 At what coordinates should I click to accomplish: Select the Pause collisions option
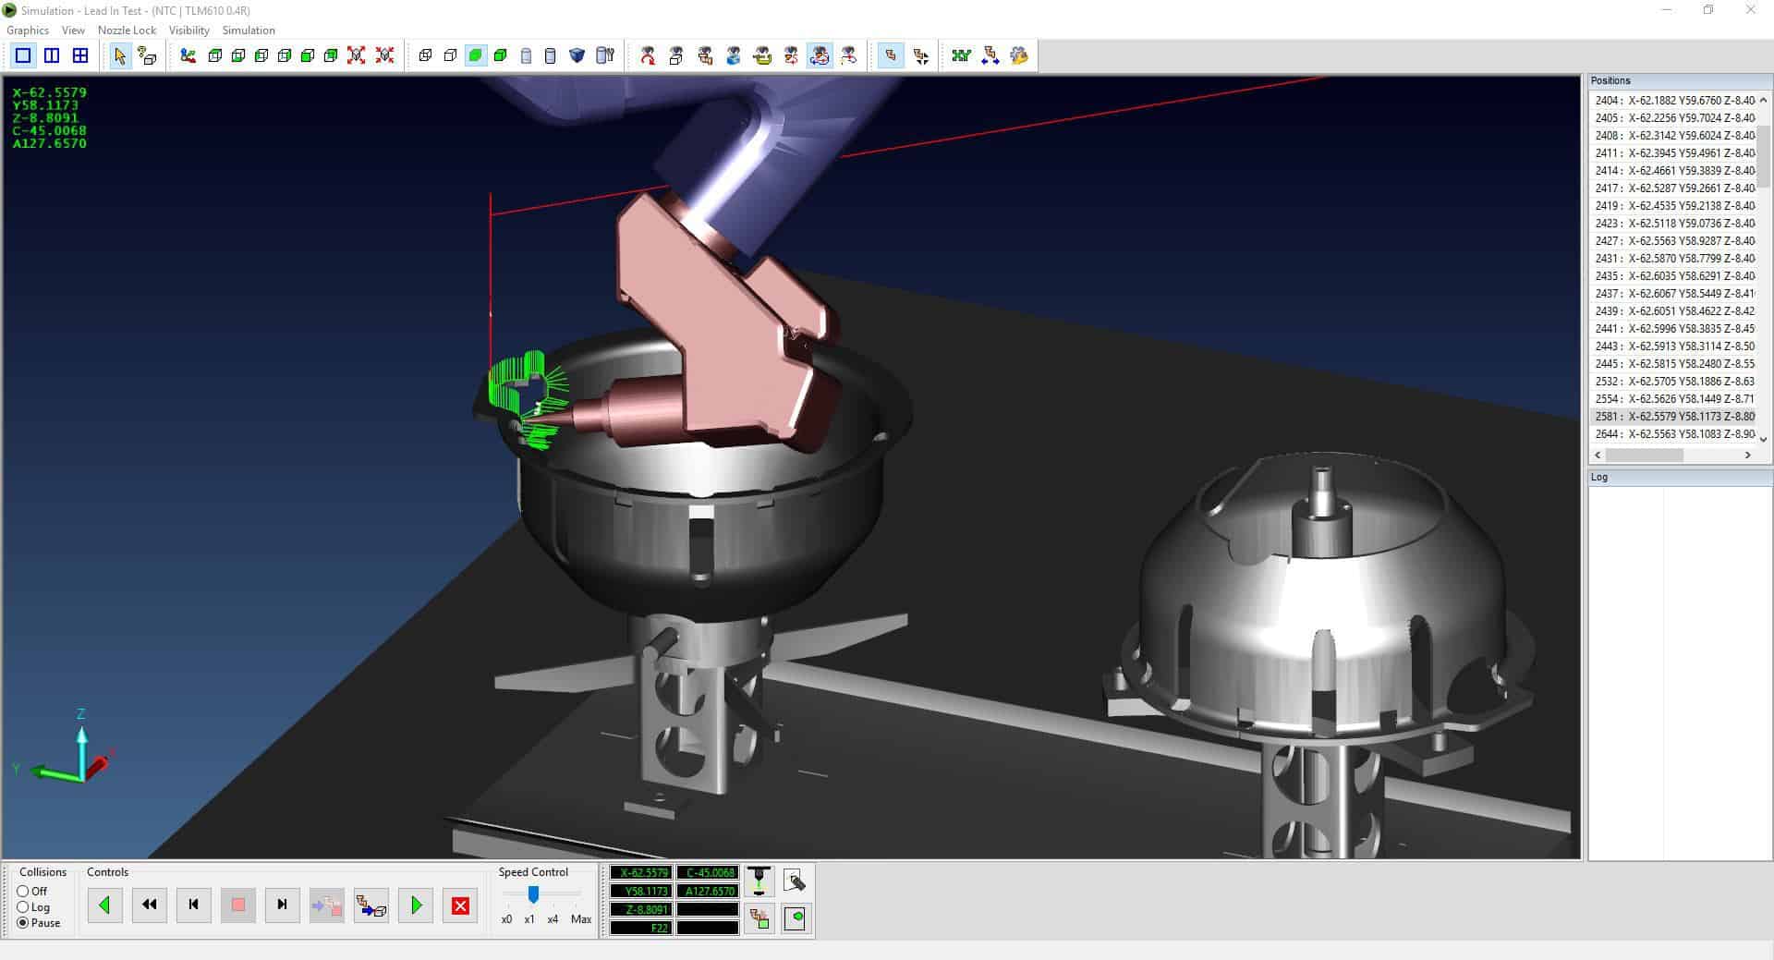point(39,922)
